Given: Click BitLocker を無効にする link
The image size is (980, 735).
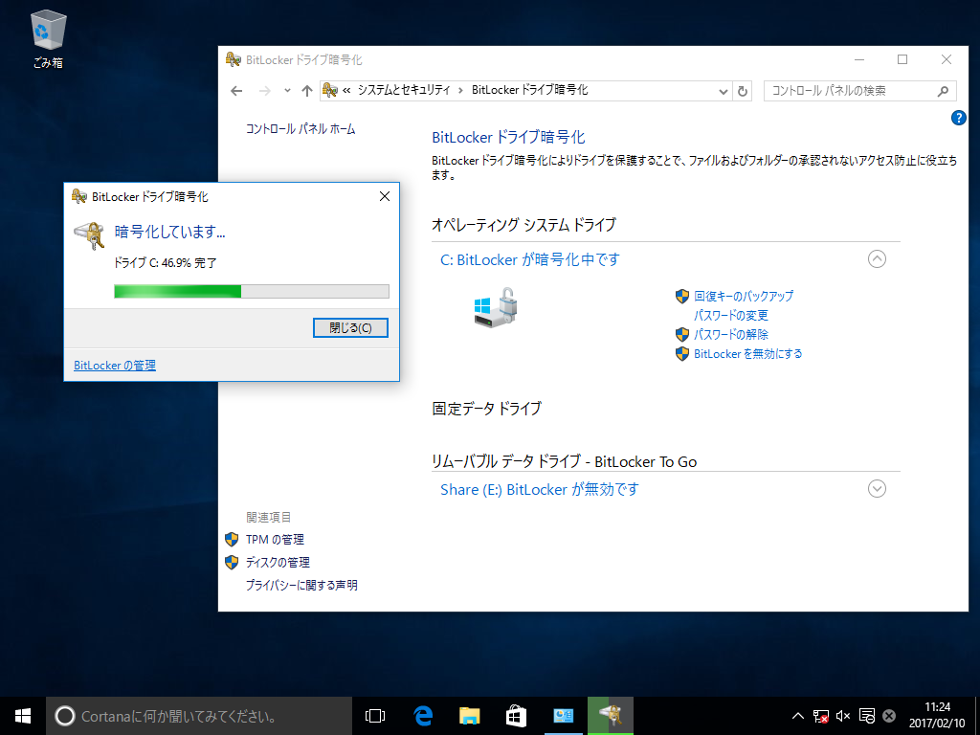Looking at the screenshot, I should pyautogui.click(x=747, y=354).
